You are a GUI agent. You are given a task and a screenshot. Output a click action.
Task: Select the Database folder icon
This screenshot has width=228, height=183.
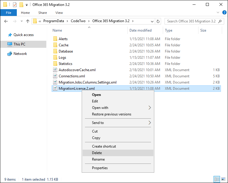coord(55,51)
